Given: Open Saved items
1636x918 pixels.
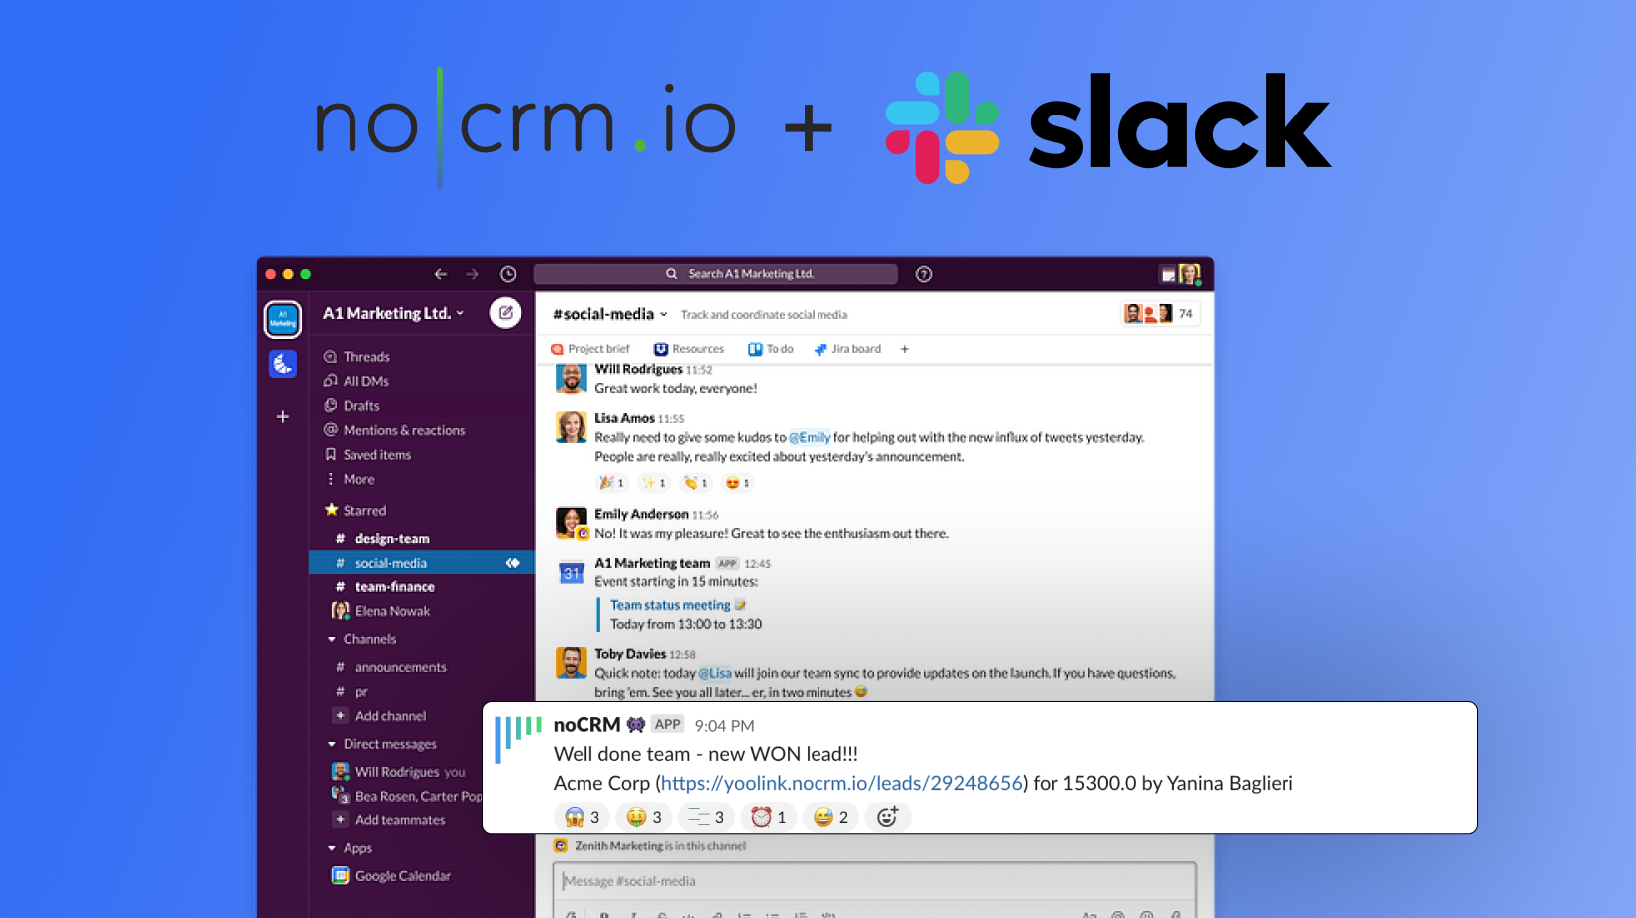Looking at the screenshot, I should 376,454.
